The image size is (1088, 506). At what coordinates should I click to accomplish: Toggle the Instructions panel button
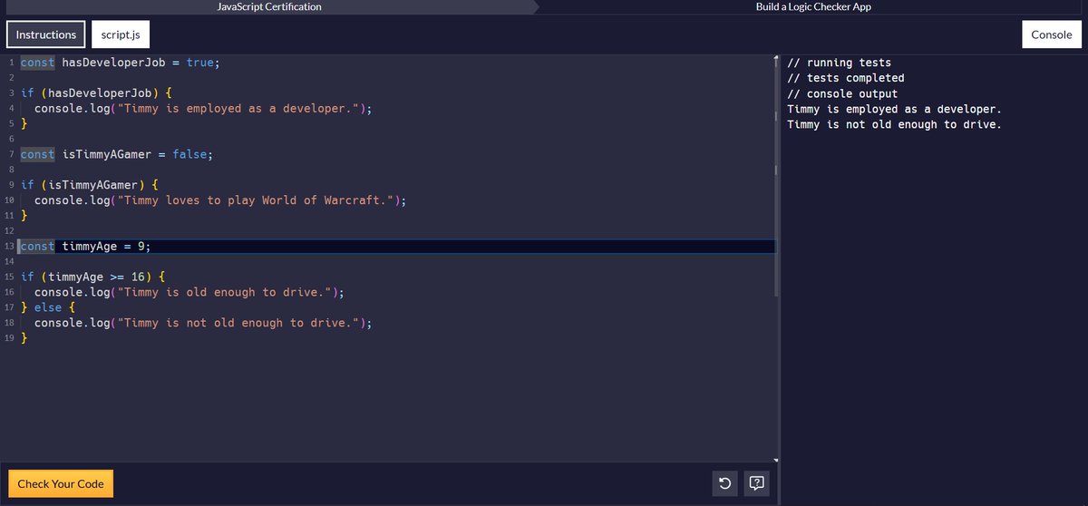[46, 34]
